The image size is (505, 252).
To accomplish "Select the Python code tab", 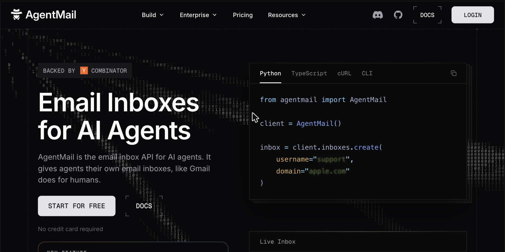I will [271, 73].
